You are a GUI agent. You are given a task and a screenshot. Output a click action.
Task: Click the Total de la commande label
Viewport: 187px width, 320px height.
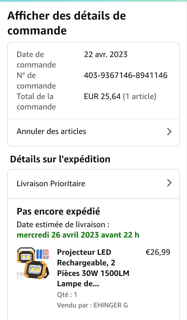point(36,101)
